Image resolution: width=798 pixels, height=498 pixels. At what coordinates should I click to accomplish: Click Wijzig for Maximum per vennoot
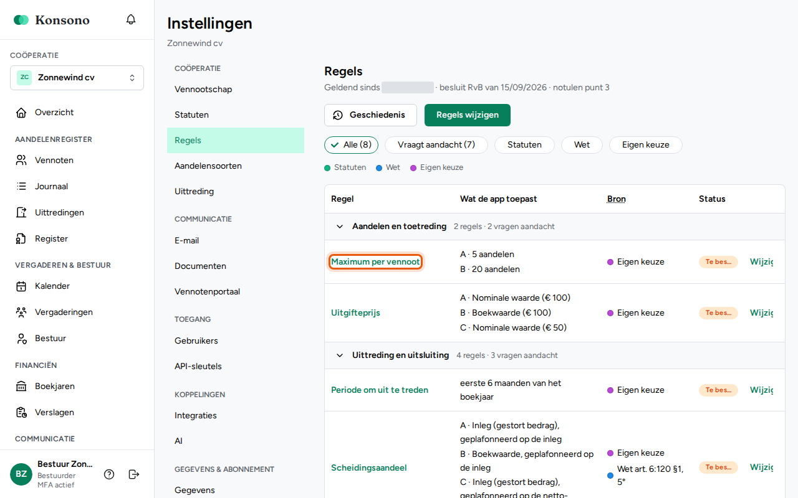coord(761,262)
